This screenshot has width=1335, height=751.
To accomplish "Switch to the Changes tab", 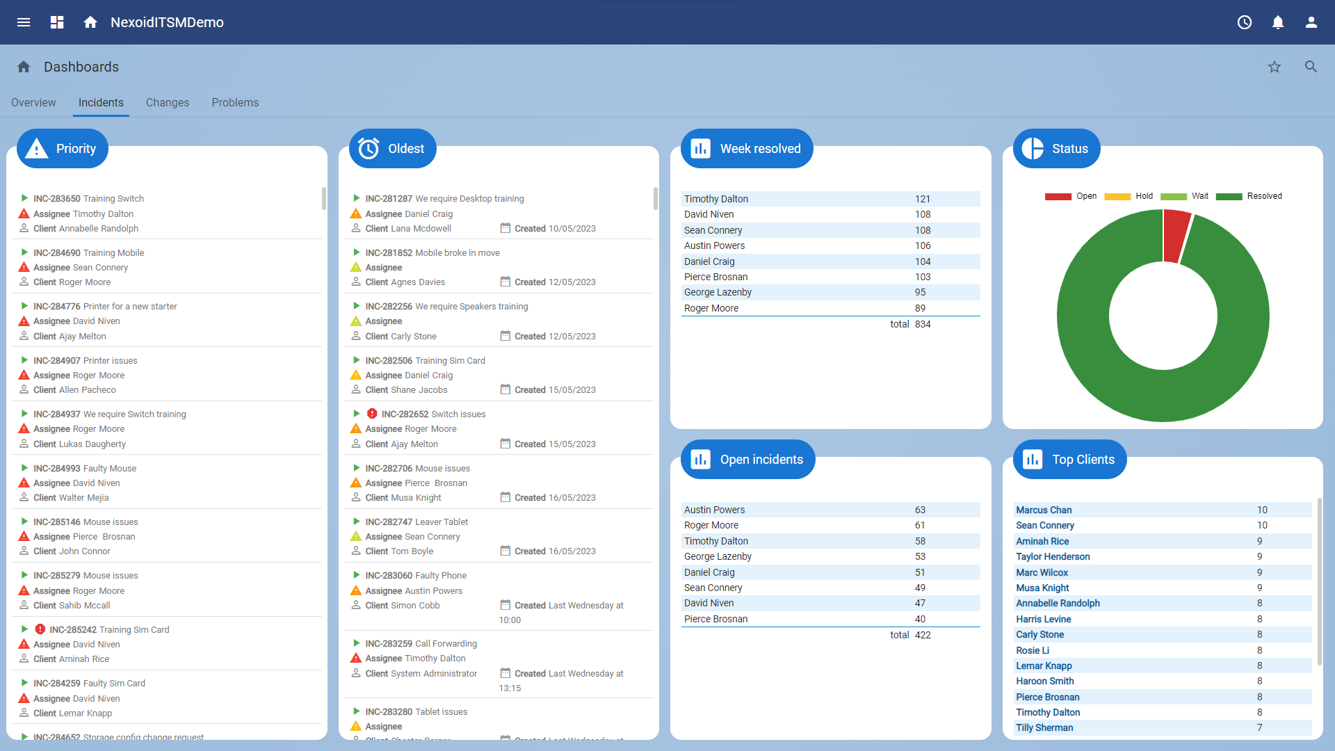I will tap(167, 103).
